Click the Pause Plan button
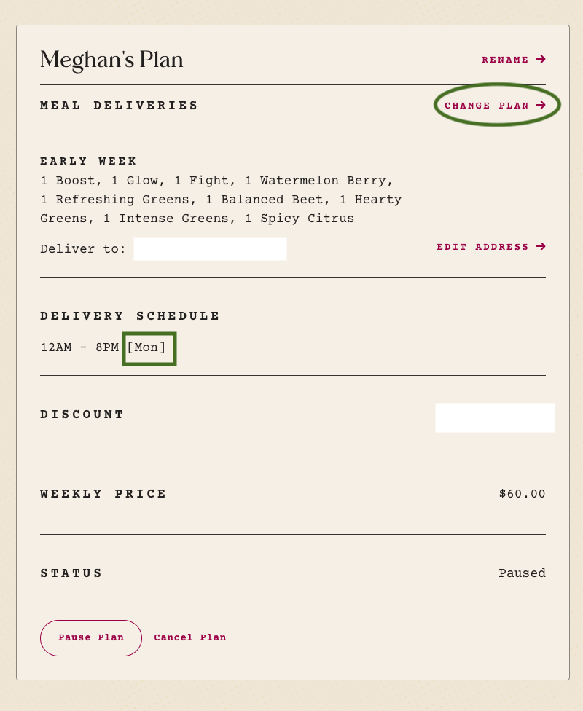Viewport: 583px width, 711px height. tap(91, 637)
